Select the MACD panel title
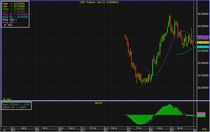This screenshot has width=210, height=132. coord(98,103)
